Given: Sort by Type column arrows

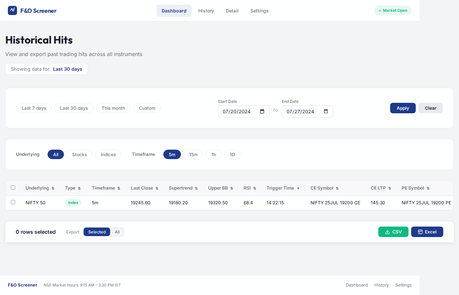Looking at the screenshot, I should (x=79, y=188).
